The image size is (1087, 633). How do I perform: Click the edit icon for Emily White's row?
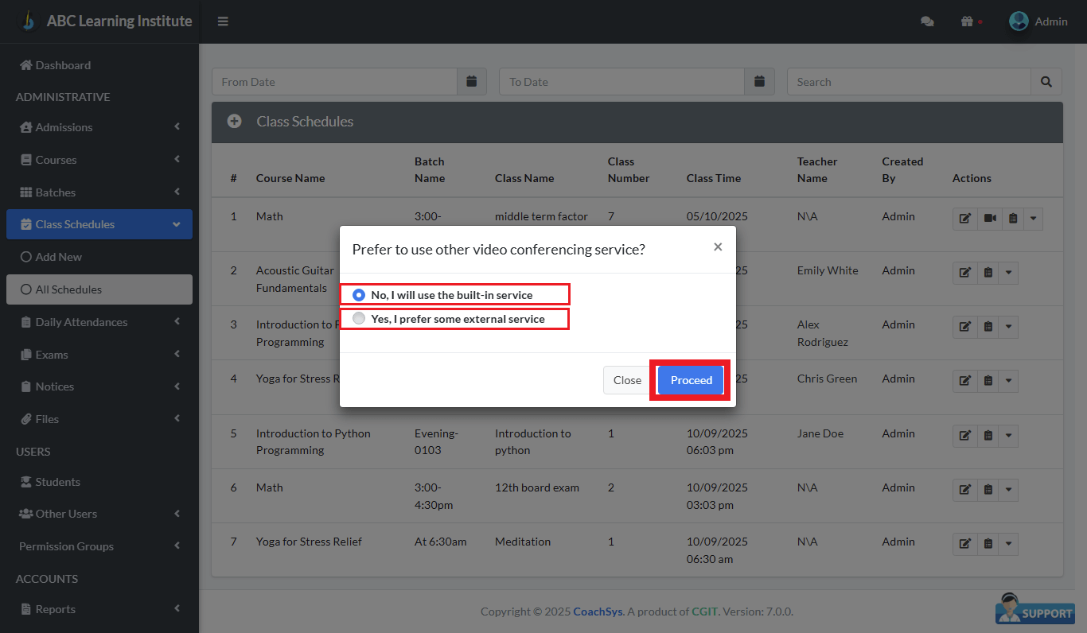pos(964,273)
